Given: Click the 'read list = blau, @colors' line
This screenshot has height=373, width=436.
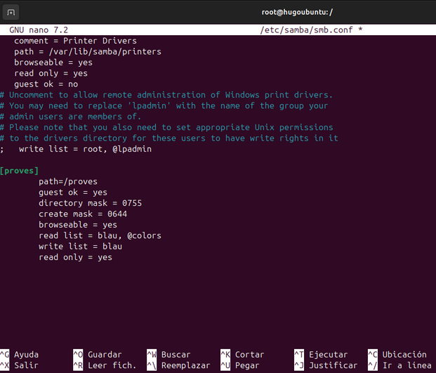Looking at the screenshot, I should tap(100, 235).
